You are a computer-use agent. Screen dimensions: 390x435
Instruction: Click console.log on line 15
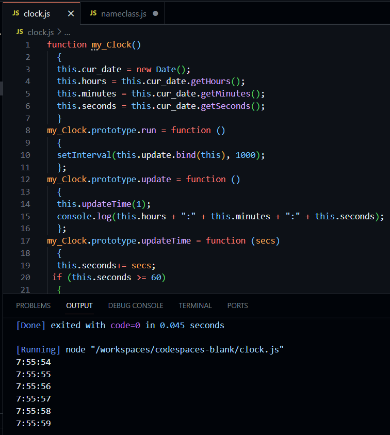(x=84, y=216)
